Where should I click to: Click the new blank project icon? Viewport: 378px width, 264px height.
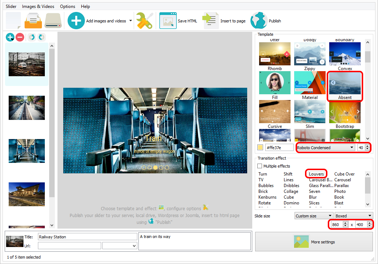point(13,21)
